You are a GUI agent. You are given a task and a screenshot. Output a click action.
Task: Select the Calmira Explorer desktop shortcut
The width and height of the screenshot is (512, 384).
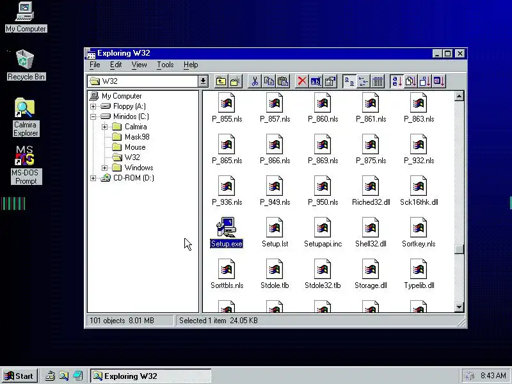click(x=25, y=117)
